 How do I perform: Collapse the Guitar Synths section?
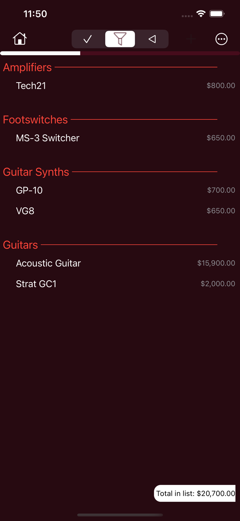click(36, 172)
